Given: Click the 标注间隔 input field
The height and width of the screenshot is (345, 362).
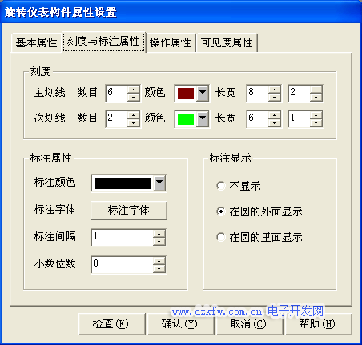Looking at the screenshot, I should (x=123, y=238).
